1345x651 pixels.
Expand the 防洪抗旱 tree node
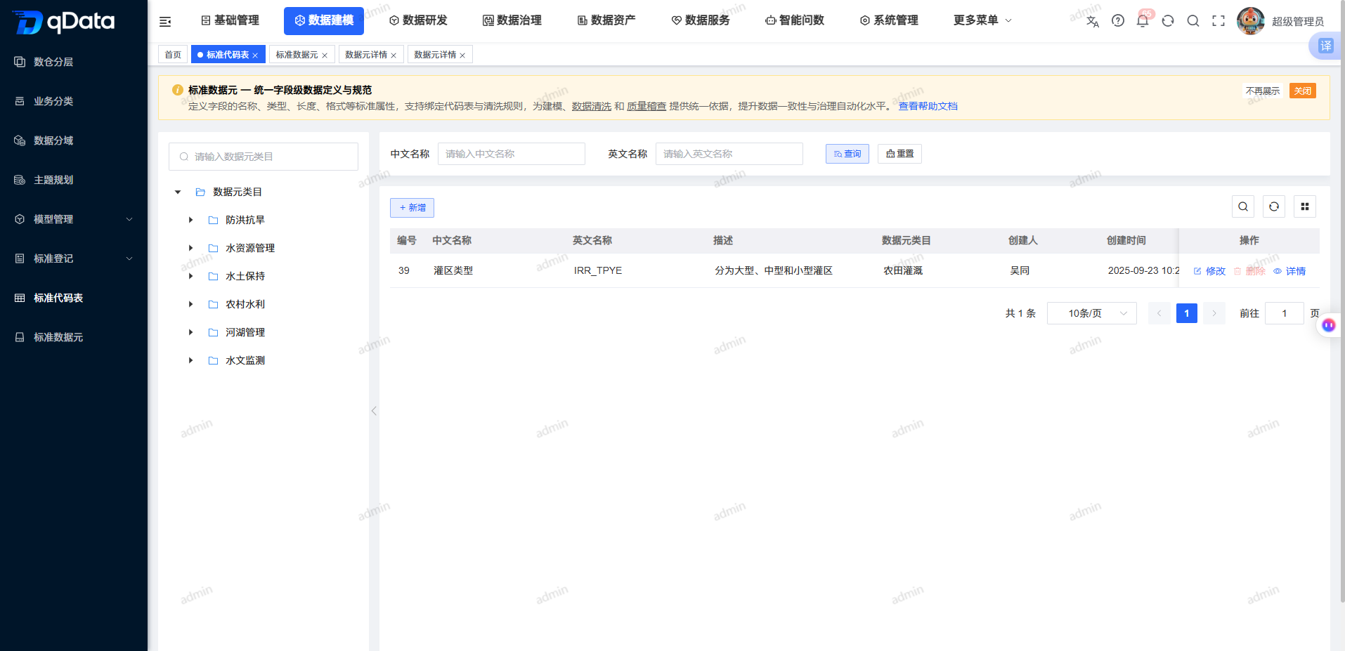pyautogui.click(x=190, y=220)
